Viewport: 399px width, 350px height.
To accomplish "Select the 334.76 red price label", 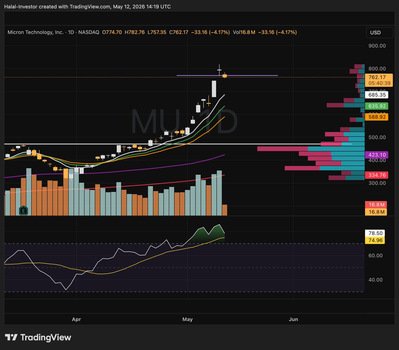I will click(x=376, y=175).
